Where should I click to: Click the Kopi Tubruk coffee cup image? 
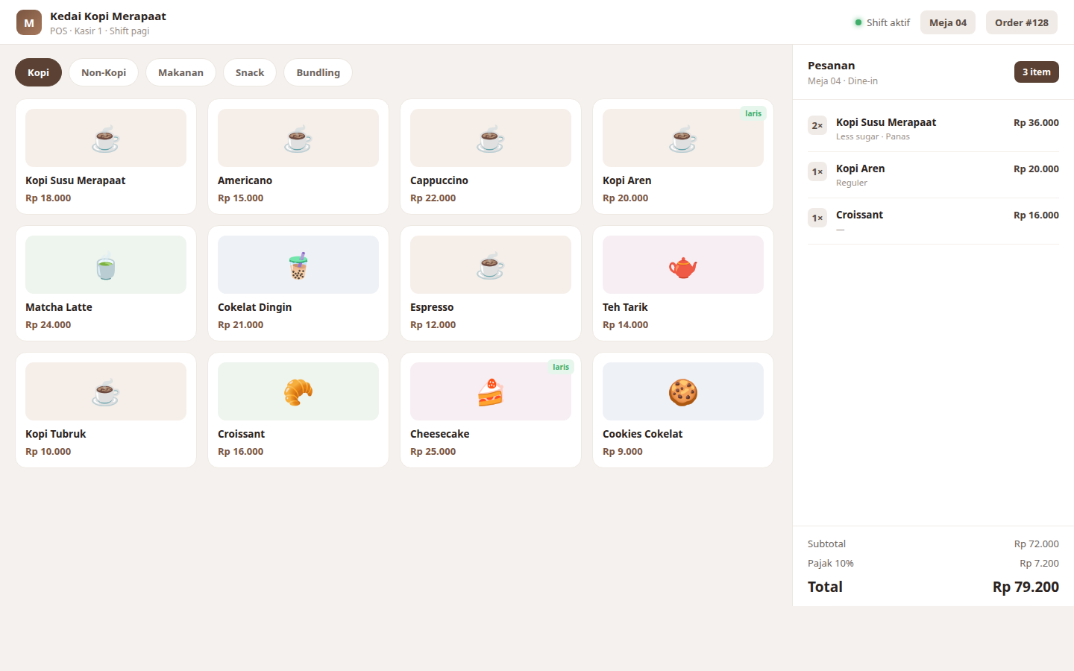pos(106,391)
